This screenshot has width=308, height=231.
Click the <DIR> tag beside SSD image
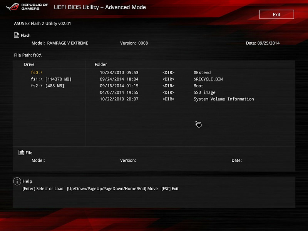click(x=168, y=92)
